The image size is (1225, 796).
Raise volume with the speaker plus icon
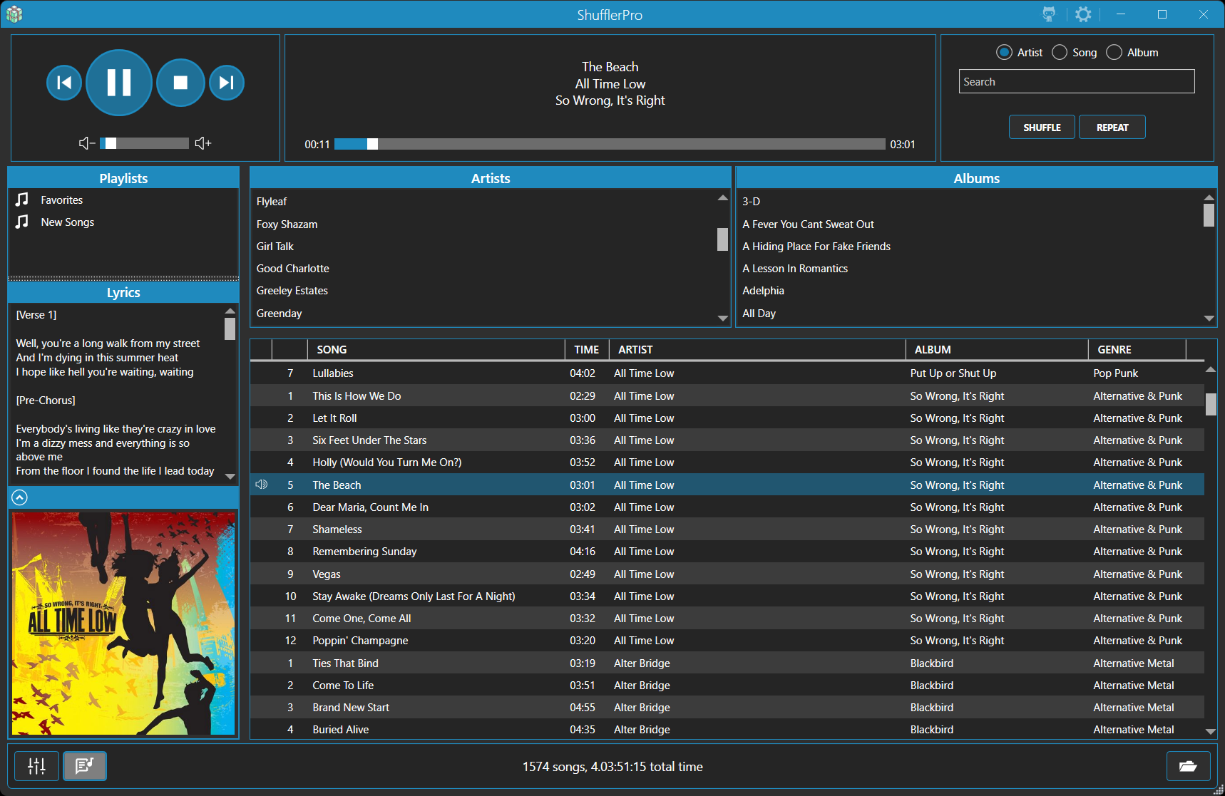click(203, 143)
